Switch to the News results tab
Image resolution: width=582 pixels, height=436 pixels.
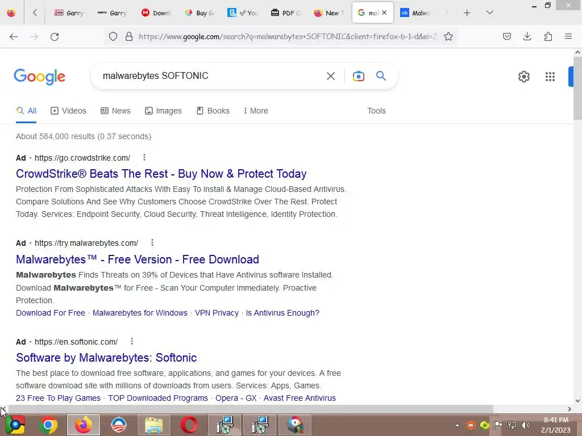point(115,111)
